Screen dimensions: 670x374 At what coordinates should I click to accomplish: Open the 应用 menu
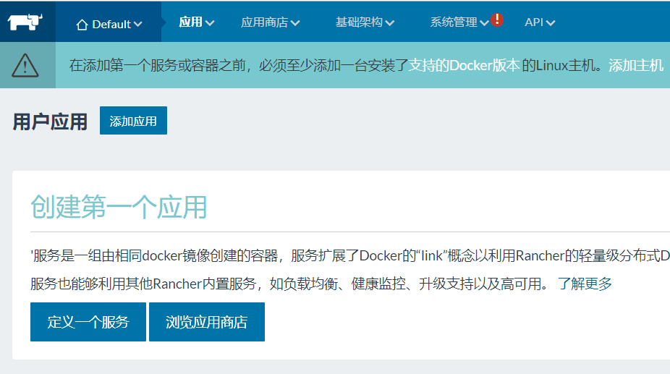(x=197, y=22)
